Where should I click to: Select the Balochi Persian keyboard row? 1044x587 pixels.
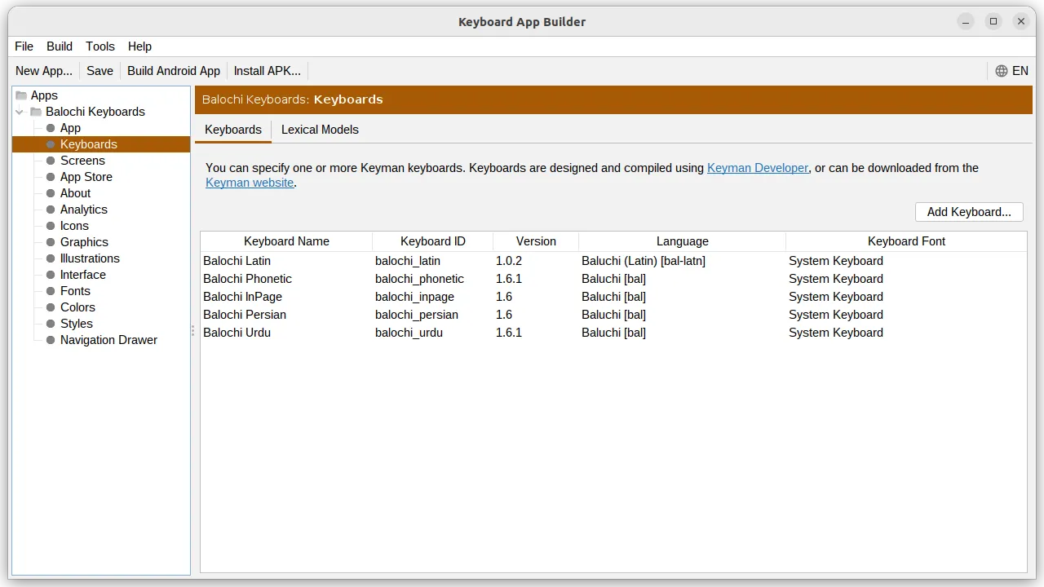point(613,315)
